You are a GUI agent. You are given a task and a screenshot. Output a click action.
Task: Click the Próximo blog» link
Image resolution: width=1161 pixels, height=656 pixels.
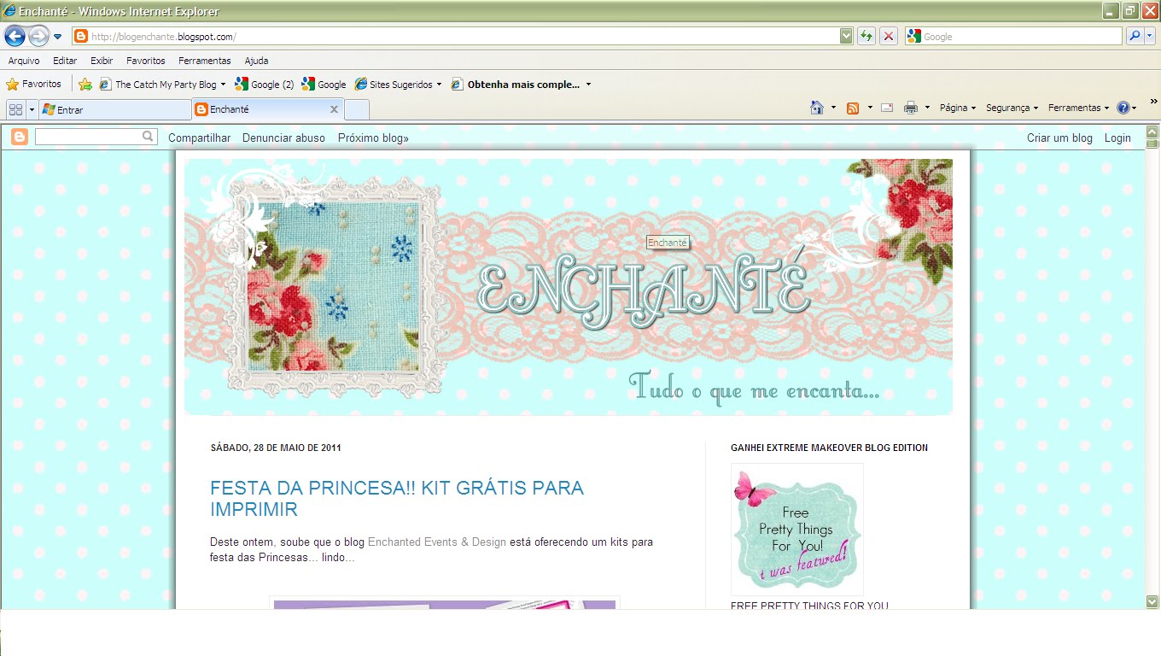click(373, 138)
